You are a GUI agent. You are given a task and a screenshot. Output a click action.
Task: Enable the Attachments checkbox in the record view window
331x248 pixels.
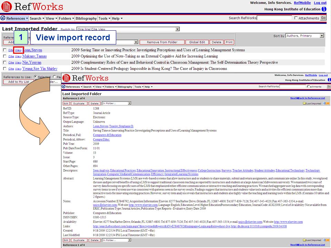coord(308,86)
